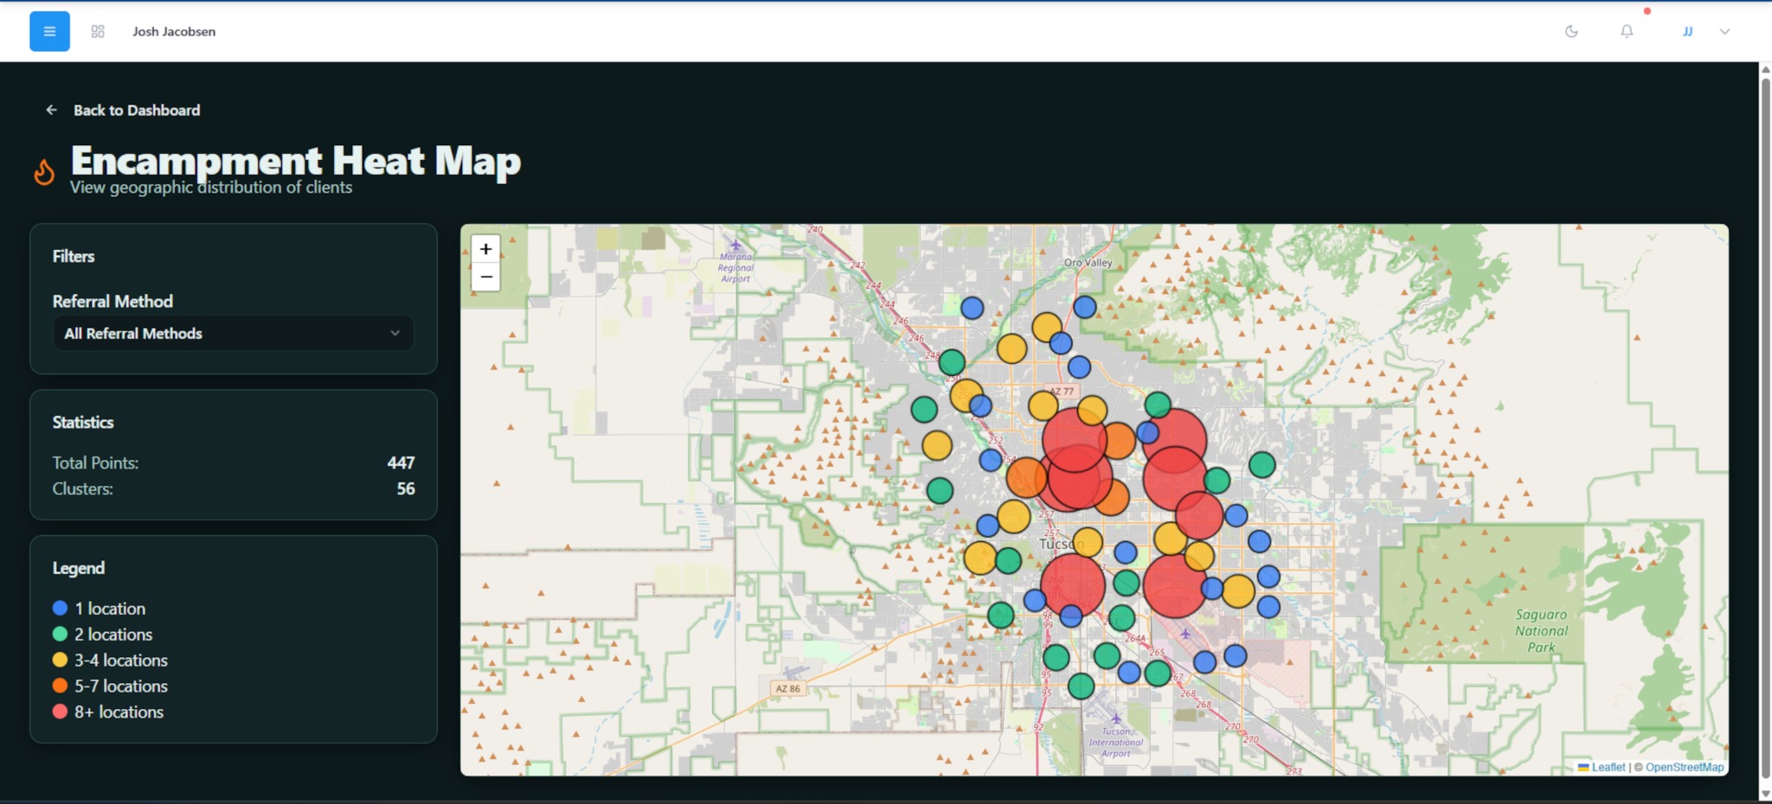This screenshot has width=1772, height=804.
Task: Click the dashboard grid icon in header
Action: tap(98, 30)
